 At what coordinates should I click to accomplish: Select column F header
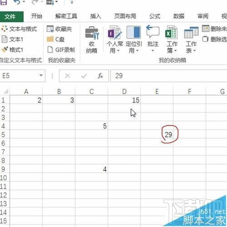coord(190,92)
